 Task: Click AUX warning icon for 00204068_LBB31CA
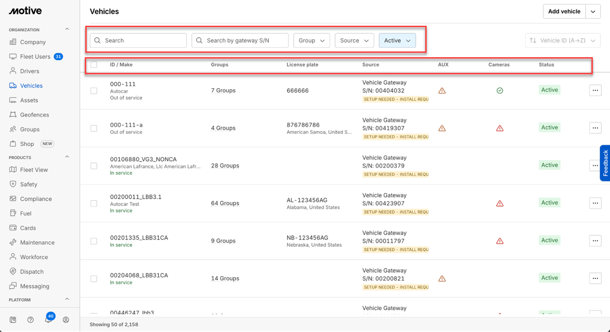pyautogui.click(x=442, y=279)
